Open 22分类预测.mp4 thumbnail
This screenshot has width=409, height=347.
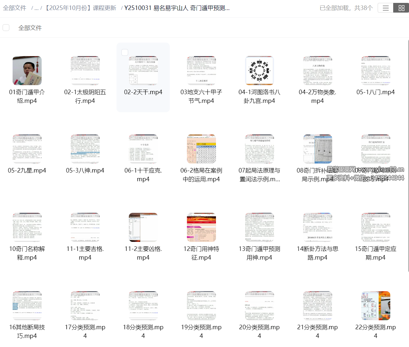(375, 305)
